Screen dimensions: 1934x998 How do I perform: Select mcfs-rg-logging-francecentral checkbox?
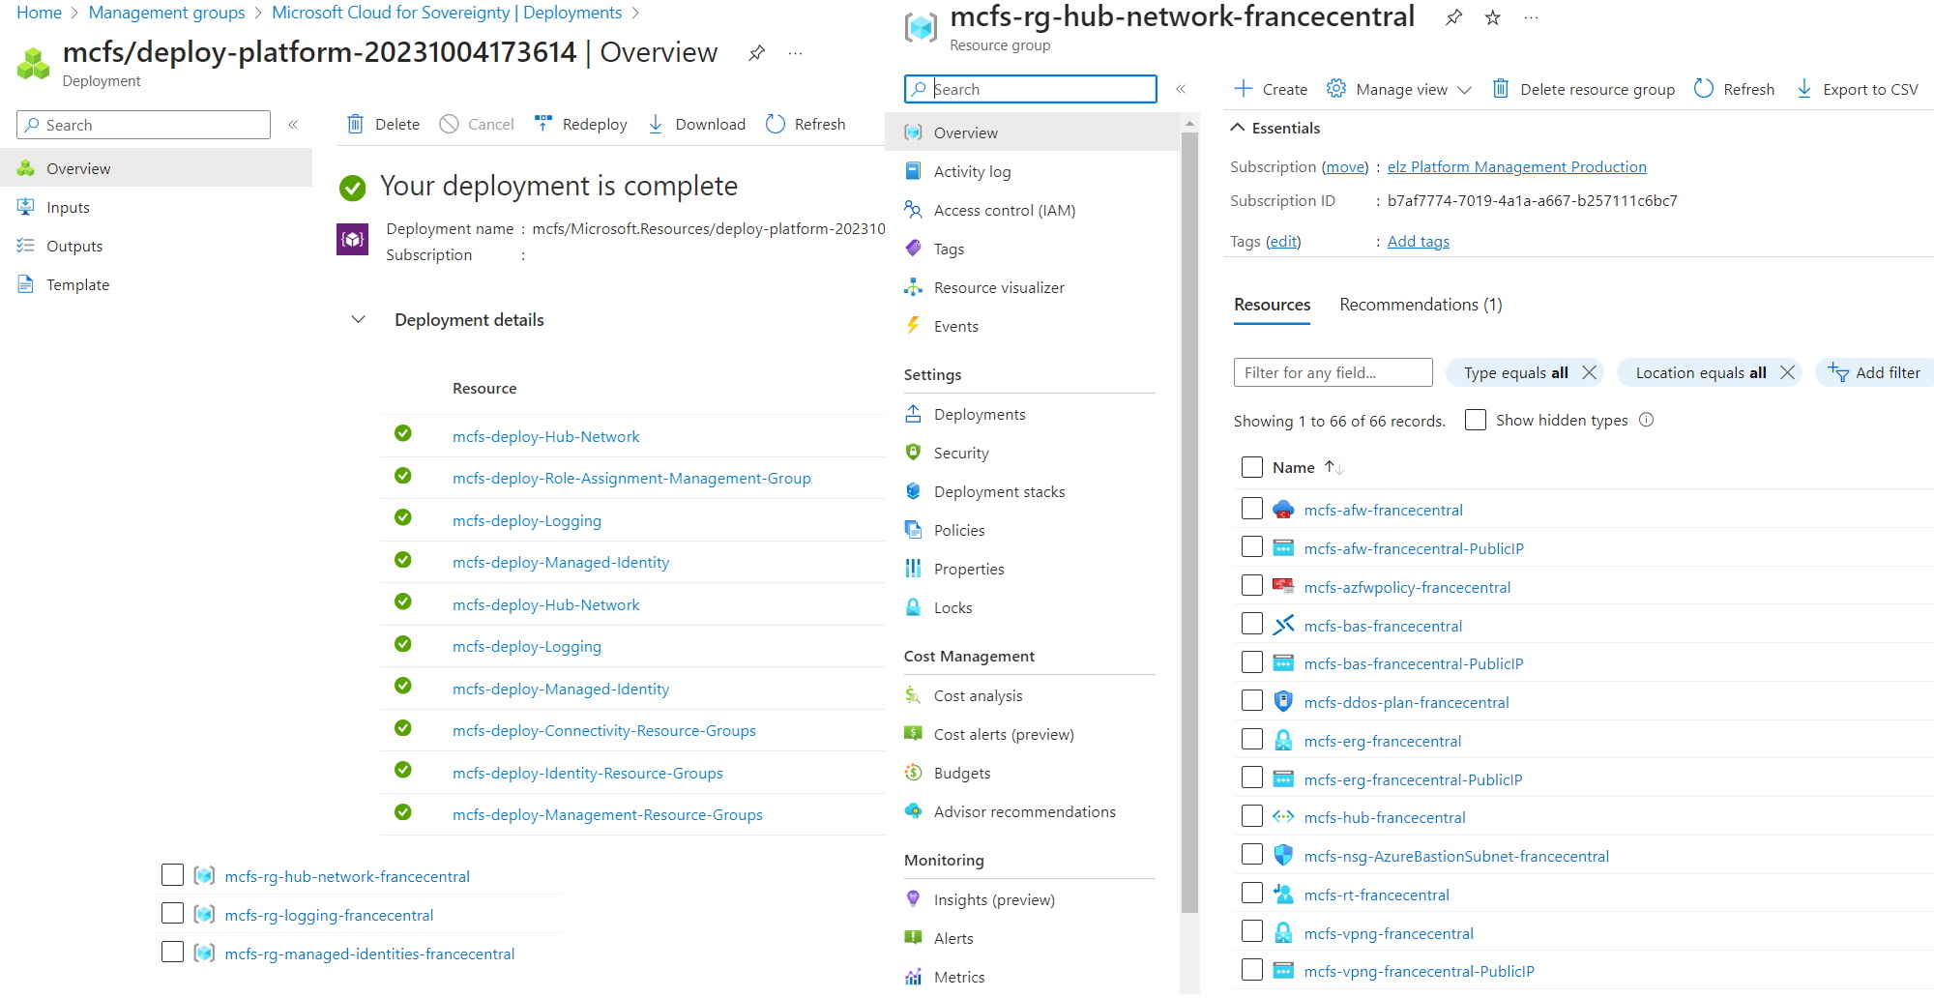point(172,914)
